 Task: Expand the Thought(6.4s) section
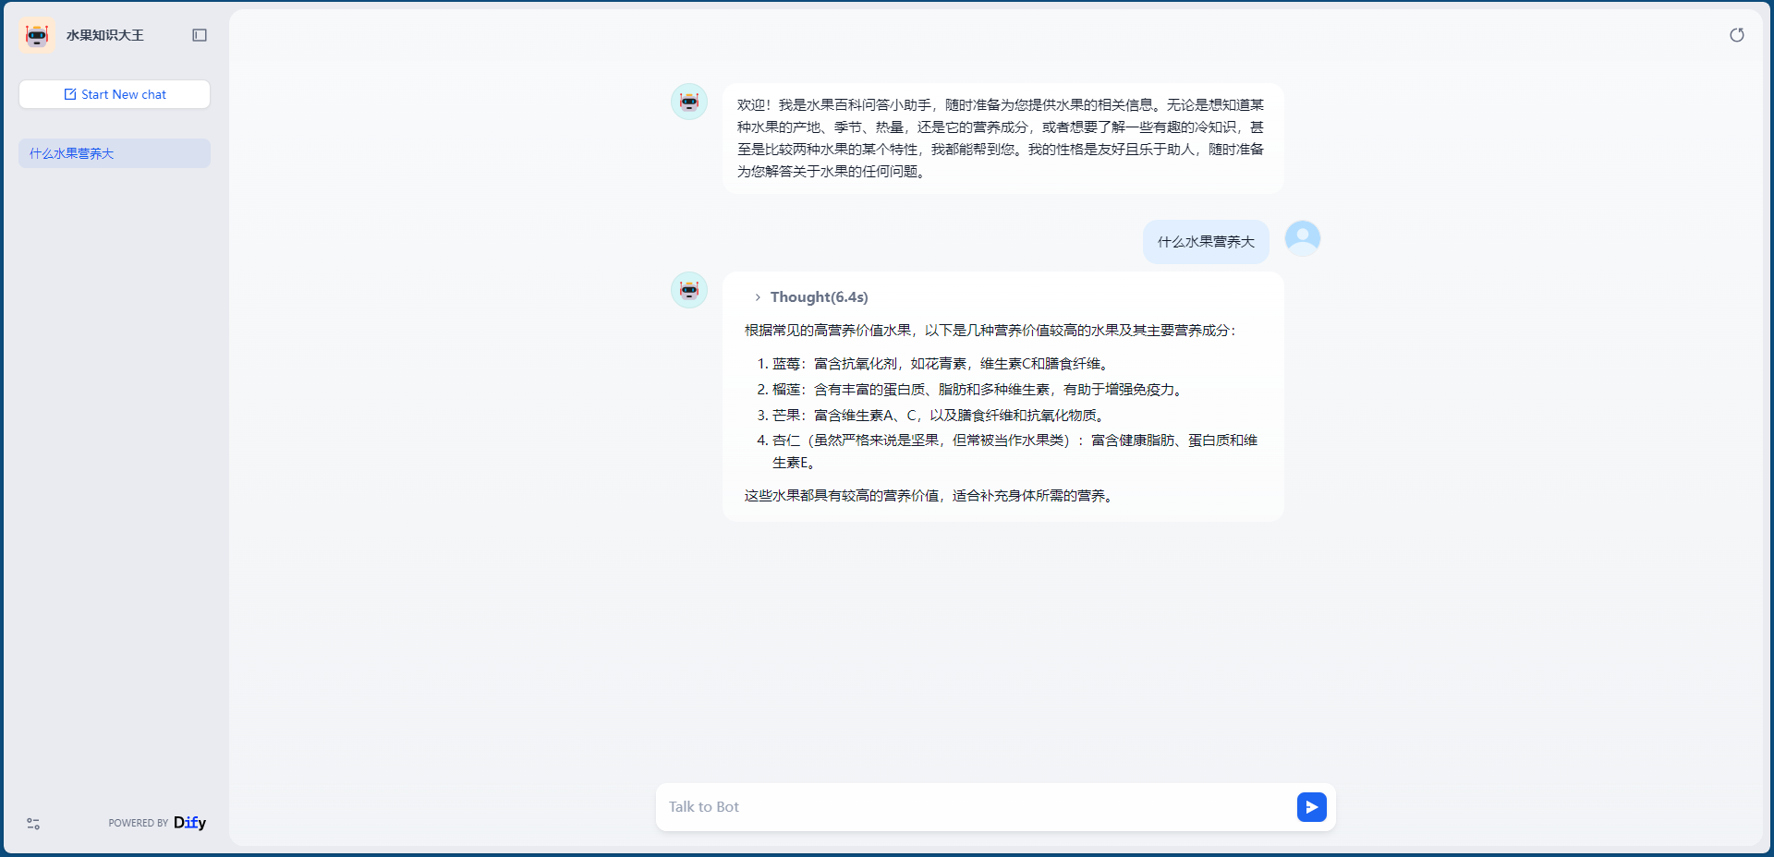pyautogui.click(x=810, y=297)
